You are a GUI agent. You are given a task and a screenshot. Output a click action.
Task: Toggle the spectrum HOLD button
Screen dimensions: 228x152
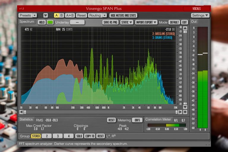(42, 22)
